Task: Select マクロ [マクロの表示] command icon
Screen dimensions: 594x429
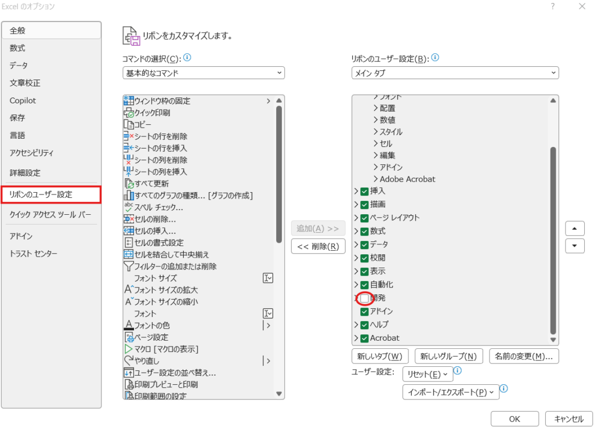Action: click(x=129, y=349)
